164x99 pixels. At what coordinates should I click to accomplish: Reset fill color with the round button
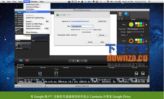[146, 25]
